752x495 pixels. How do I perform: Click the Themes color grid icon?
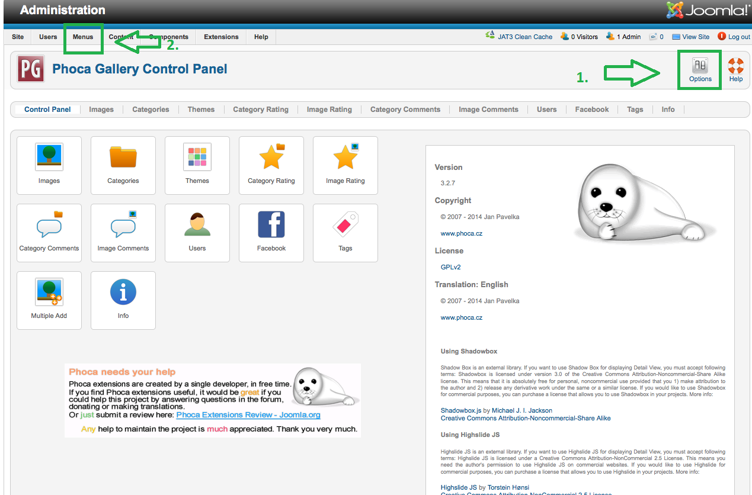click(197, 158)
